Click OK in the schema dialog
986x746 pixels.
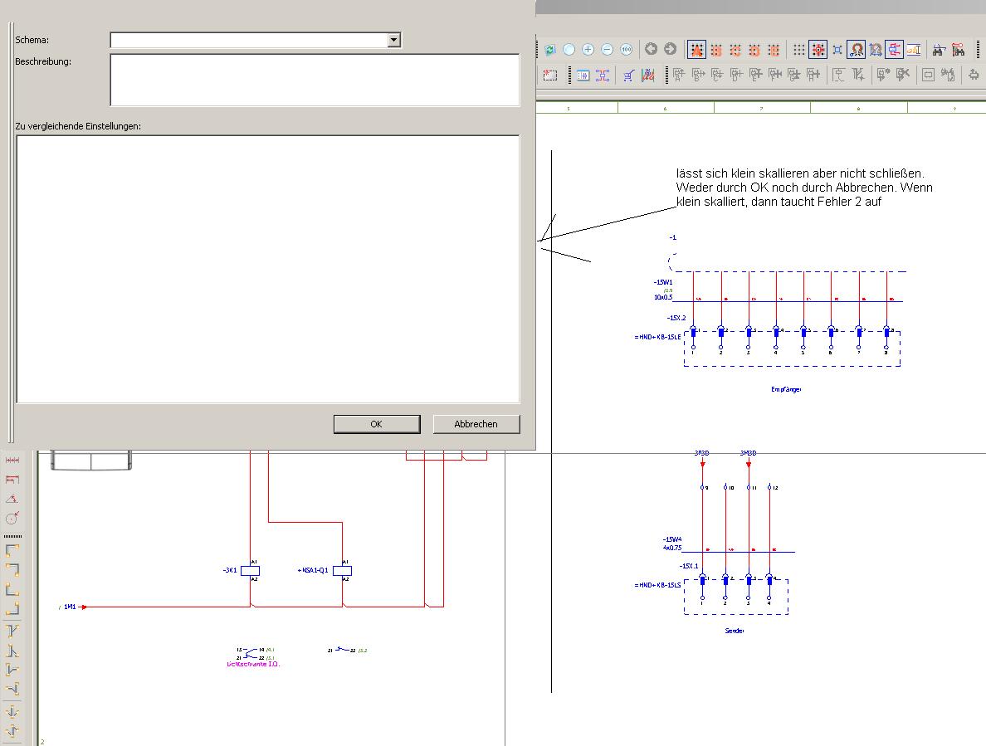377,424
